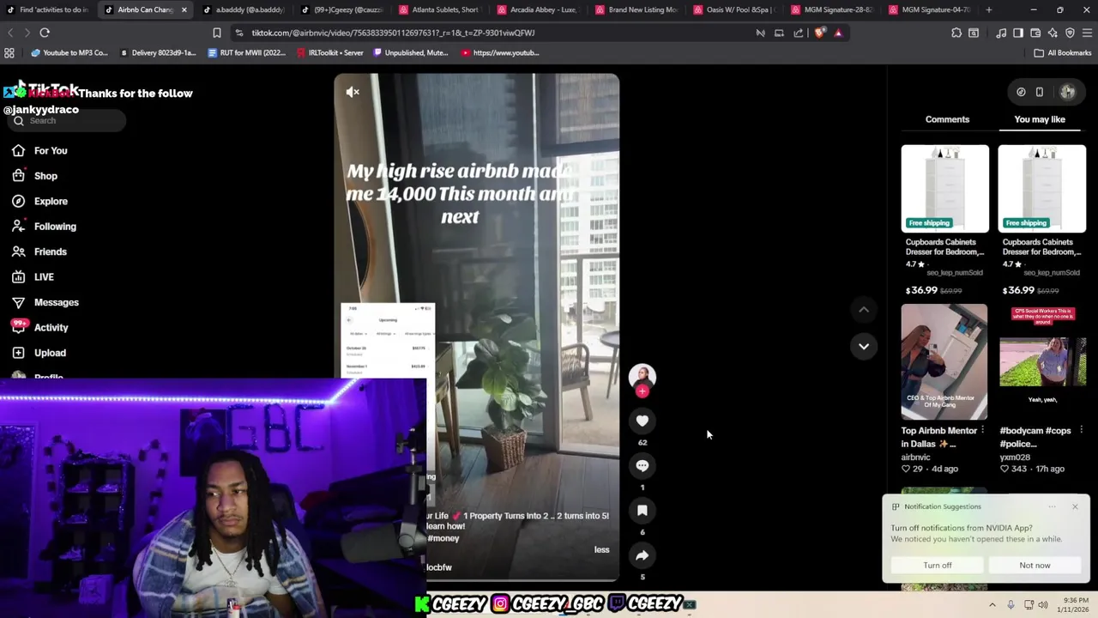1098x618 pixels.
Task: Like the video with the heart icon
Action: (643, 421)
